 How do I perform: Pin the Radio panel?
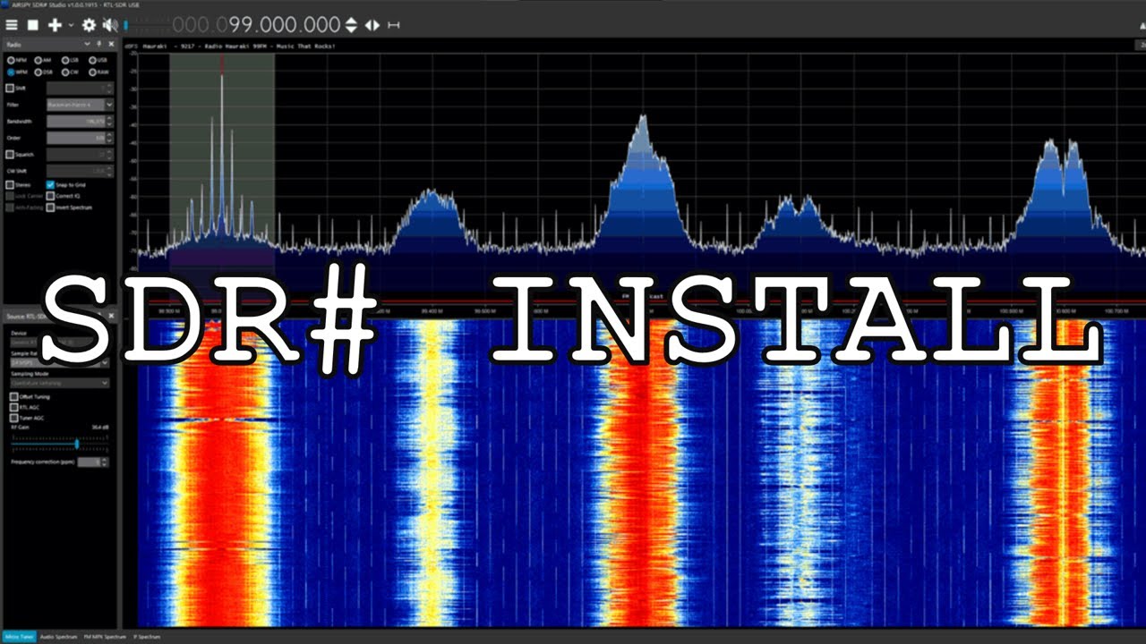coord(98,44)
